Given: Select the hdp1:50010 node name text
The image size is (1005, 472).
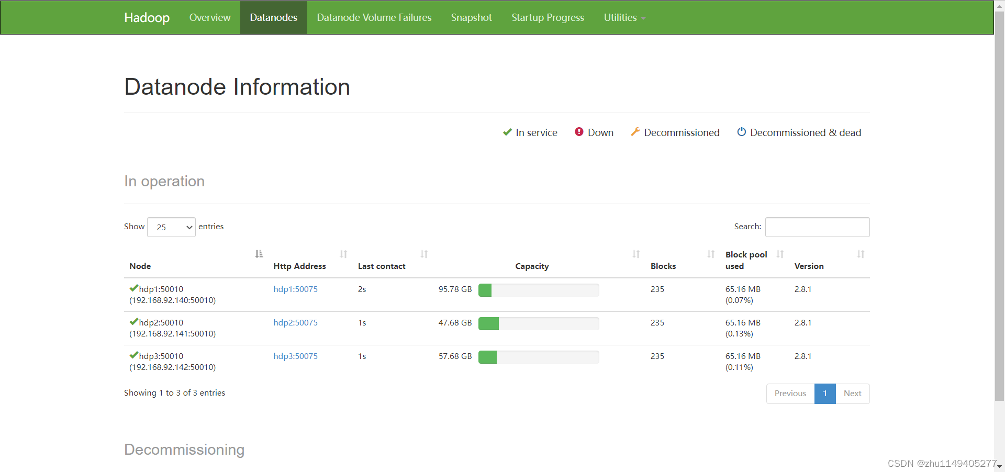Looking at the screenshot, I should (x=161, y=289).
